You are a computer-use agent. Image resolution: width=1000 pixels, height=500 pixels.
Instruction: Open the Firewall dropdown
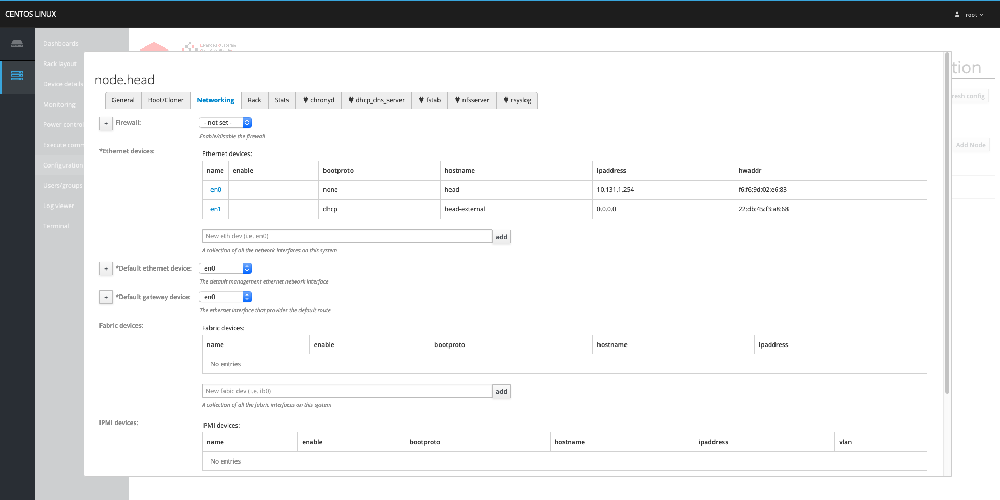tap(225, 123)
